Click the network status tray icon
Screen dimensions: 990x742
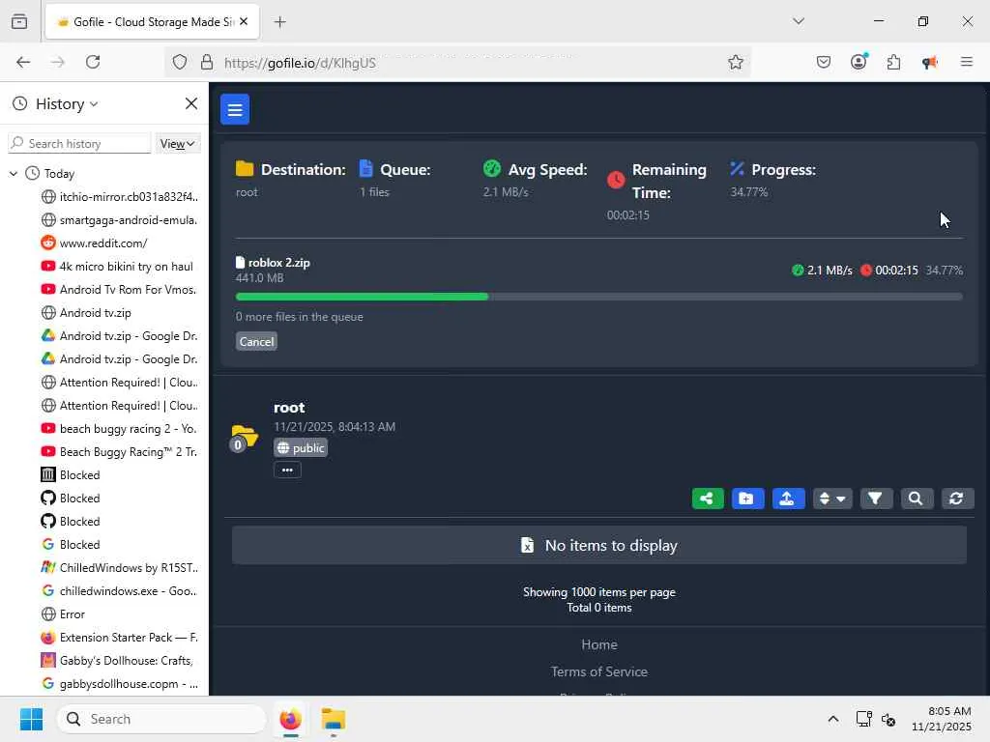(863, 719)
